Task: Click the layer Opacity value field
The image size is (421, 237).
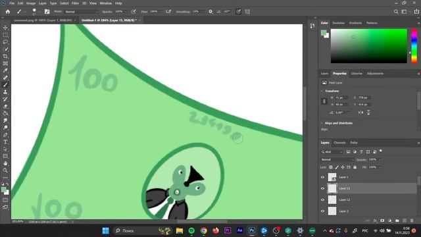Action: 373,159
